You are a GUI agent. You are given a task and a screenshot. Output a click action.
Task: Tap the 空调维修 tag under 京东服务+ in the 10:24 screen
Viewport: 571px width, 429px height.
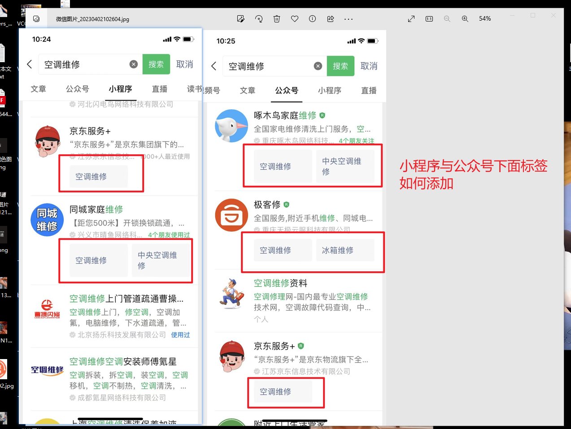[99, 177]
